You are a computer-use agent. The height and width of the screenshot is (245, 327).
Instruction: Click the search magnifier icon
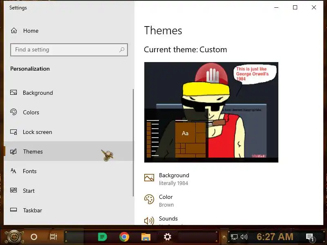click(x=122, y=50)
